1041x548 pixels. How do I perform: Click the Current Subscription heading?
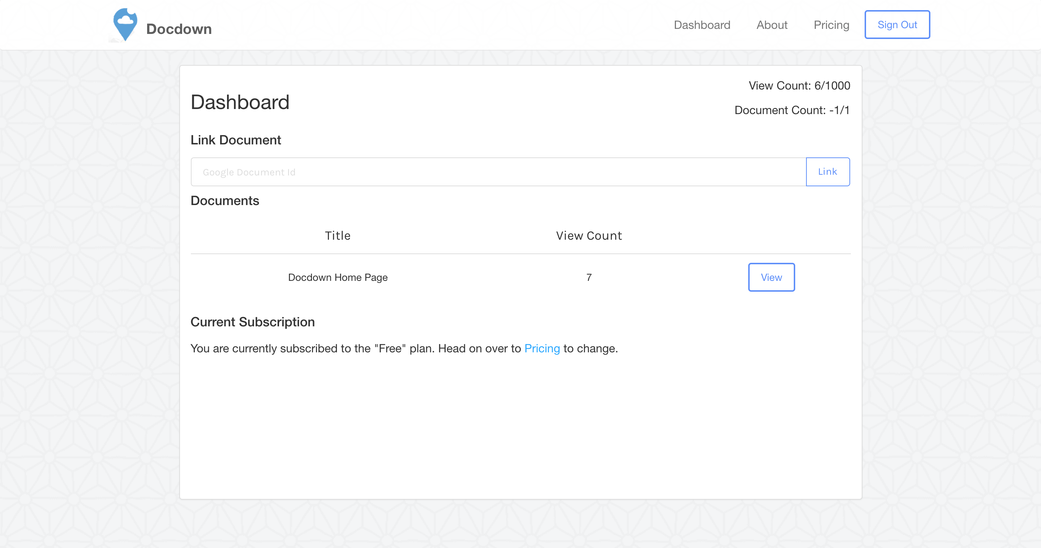(x=252, y=322)
